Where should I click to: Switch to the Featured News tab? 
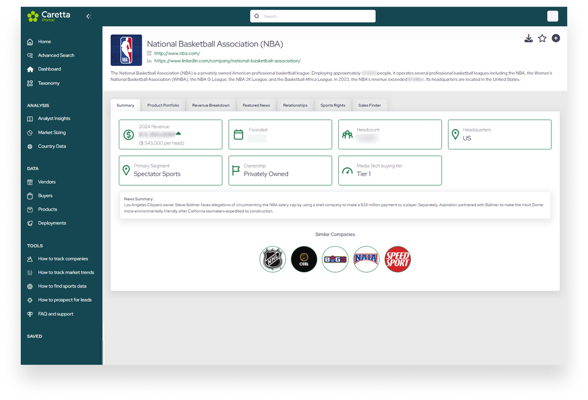point(256,105)
